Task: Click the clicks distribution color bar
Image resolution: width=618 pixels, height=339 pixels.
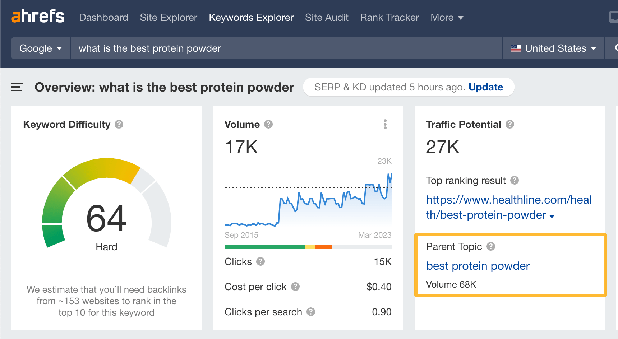Action: [308, 247]
